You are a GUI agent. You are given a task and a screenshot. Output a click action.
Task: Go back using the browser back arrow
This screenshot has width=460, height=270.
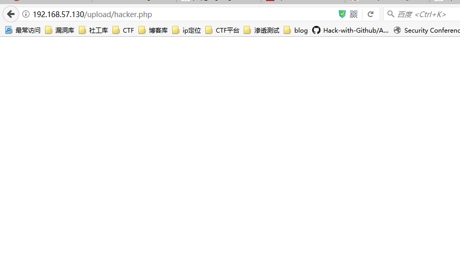pos(11,14)
